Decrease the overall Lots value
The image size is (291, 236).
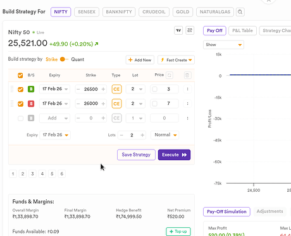(121, 135)
